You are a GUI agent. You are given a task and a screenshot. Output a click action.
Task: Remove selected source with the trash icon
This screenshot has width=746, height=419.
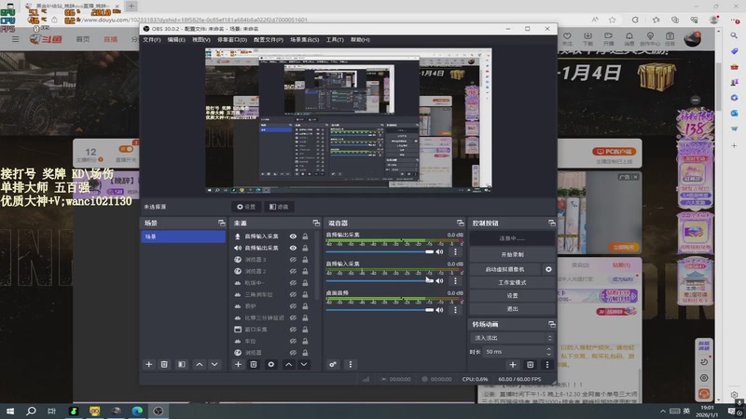click(x=254, y=364)
